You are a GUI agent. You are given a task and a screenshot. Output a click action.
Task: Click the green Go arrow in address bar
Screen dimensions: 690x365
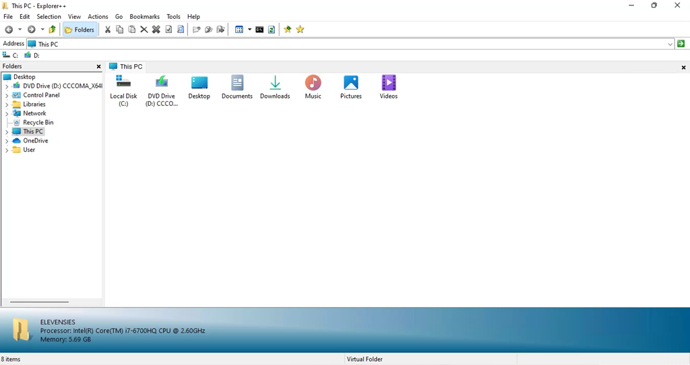(x=681, y=44)
